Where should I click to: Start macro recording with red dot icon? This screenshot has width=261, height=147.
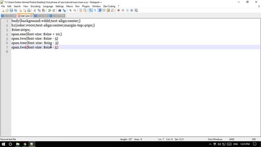[119, 10]
